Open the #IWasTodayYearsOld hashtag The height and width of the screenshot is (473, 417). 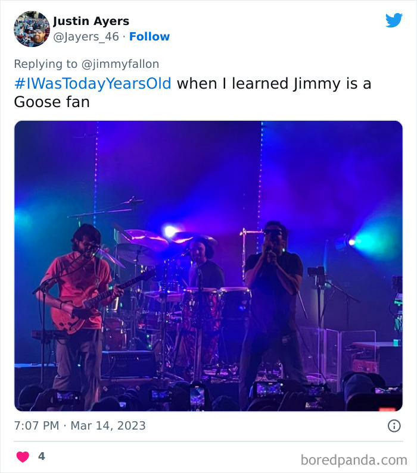(x=92, y=83)
